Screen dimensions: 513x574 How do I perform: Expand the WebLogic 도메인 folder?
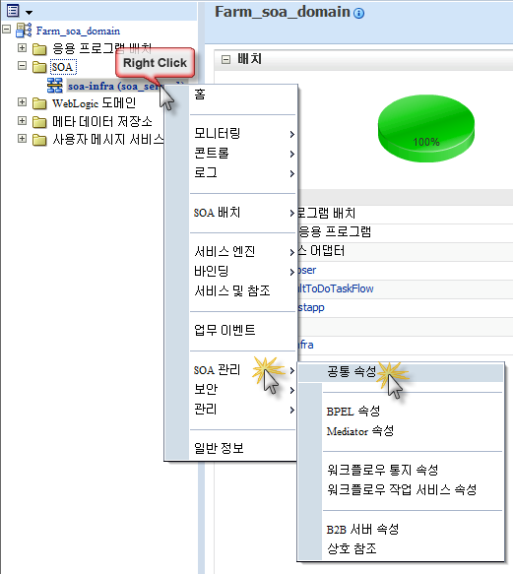(22, 101)
